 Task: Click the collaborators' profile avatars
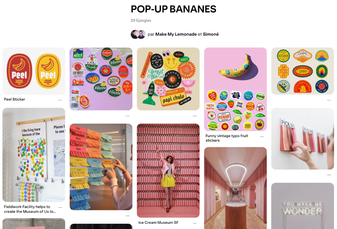click(x=138, y=34)
